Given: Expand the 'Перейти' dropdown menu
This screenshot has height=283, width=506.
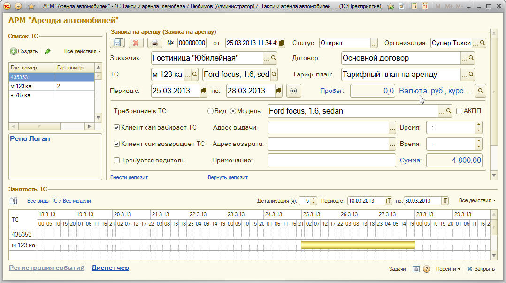Looking at the screenshot, I should coord(448,269).
